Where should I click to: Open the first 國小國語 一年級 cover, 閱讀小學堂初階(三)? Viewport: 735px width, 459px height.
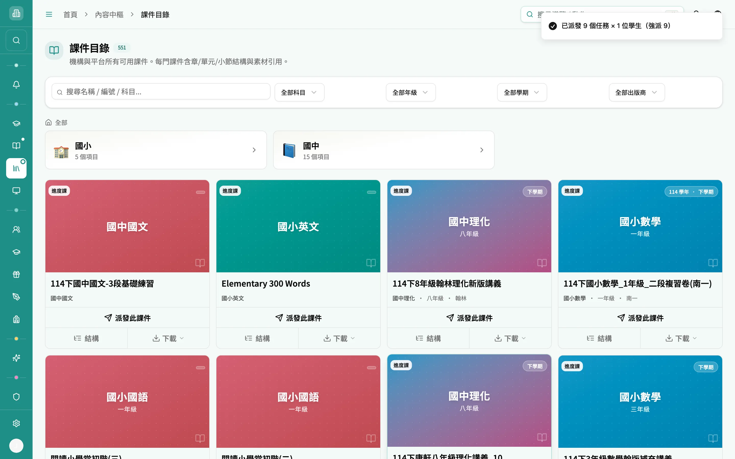127,402
